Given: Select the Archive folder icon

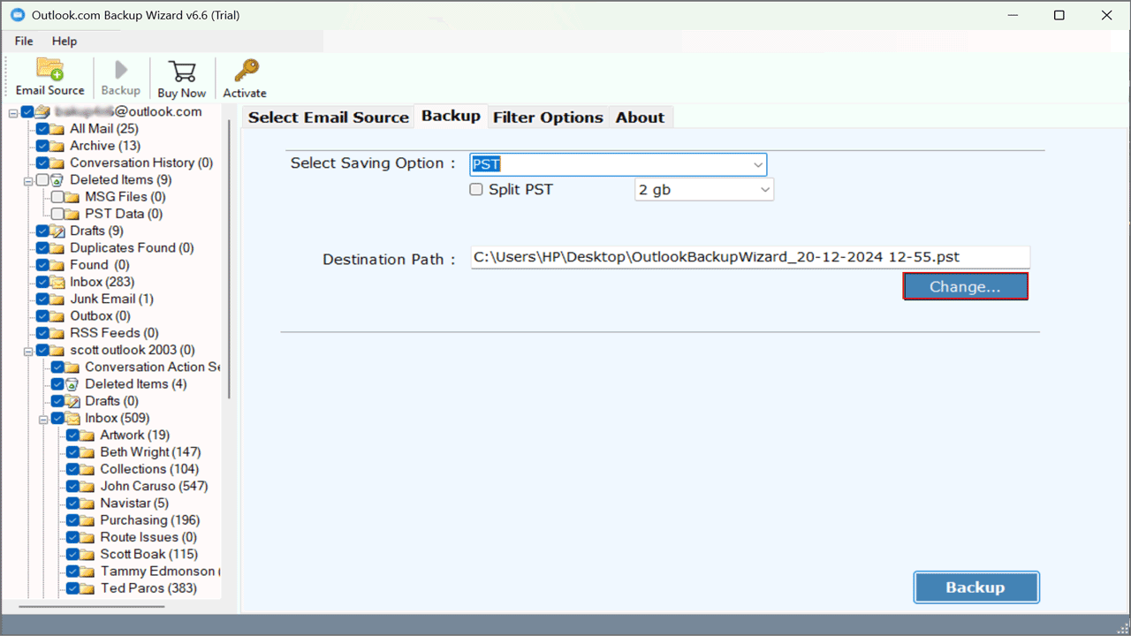Looking at the screenshot, I should [x=57, y=146].
